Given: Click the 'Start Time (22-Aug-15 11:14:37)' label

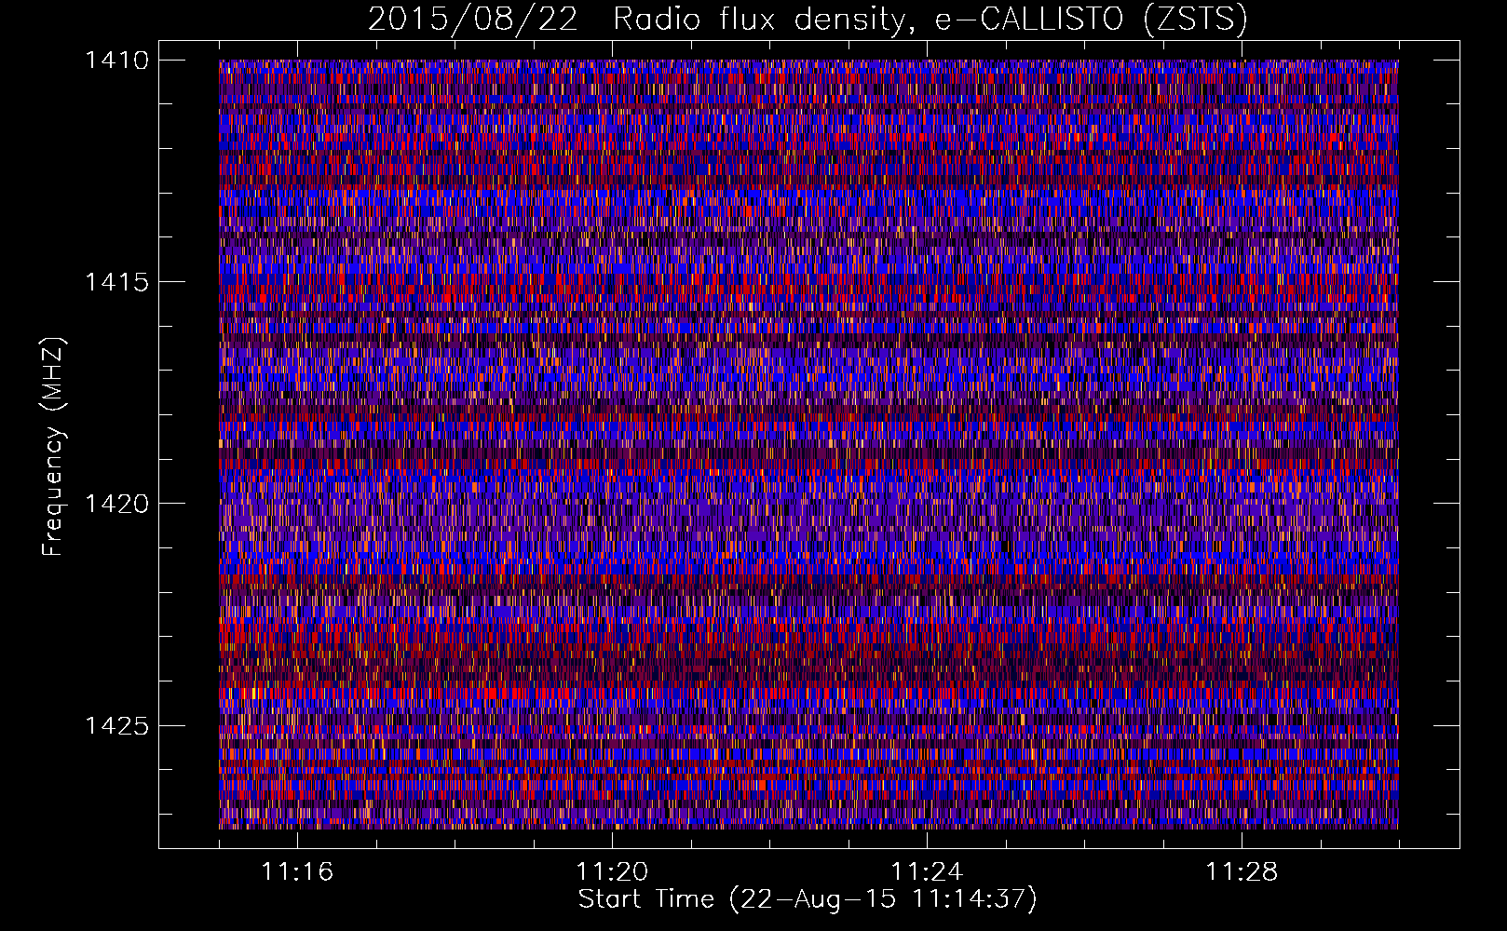Looking at the screenshot, I should tap(808, 899).
